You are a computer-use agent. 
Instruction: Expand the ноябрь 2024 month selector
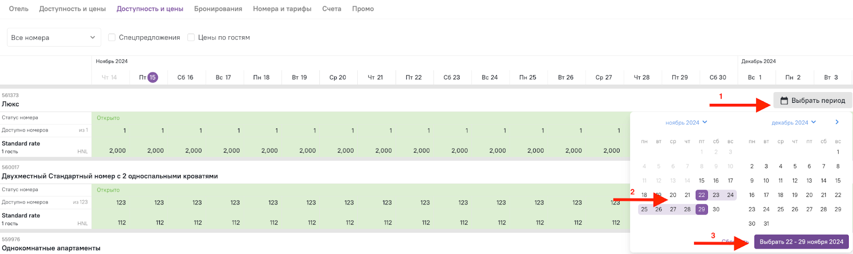tap(686, 122)
